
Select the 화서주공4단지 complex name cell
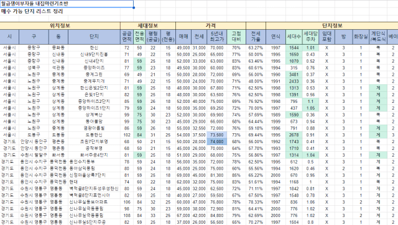coord(94,155)
